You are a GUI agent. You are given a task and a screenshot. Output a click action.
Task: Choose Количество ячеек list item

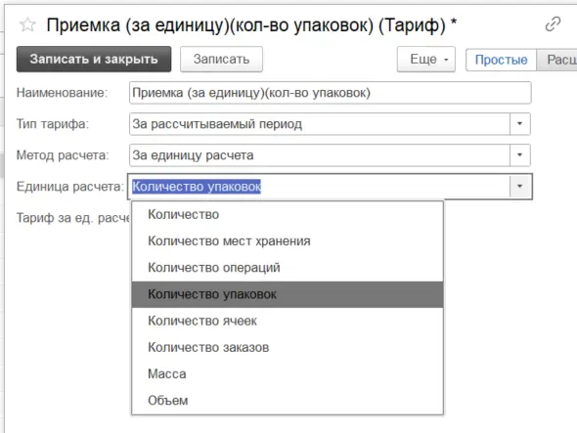pos(288,321)
